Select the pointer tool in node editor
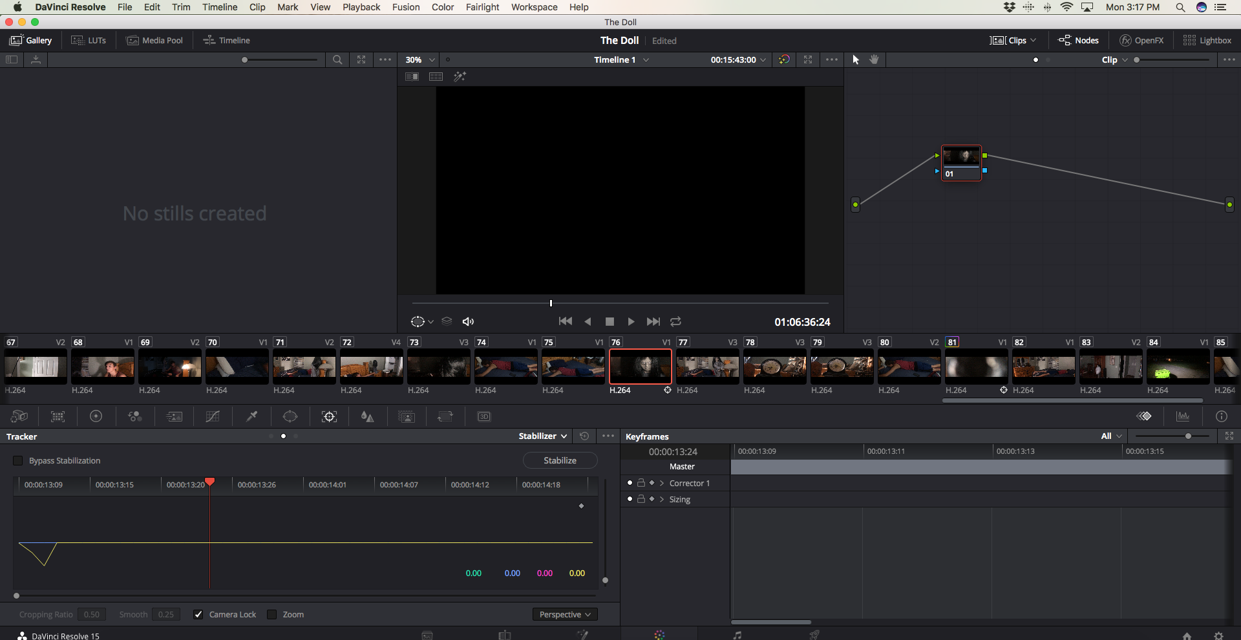The image size is (1241, 640). 856,59
